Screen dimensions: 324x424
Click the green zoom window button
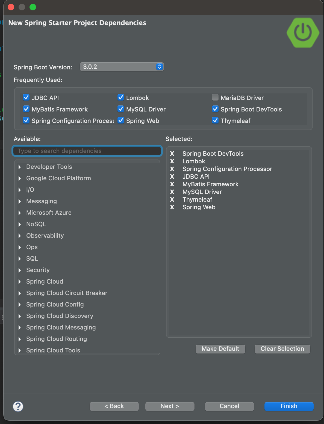(x=33, y=7)
